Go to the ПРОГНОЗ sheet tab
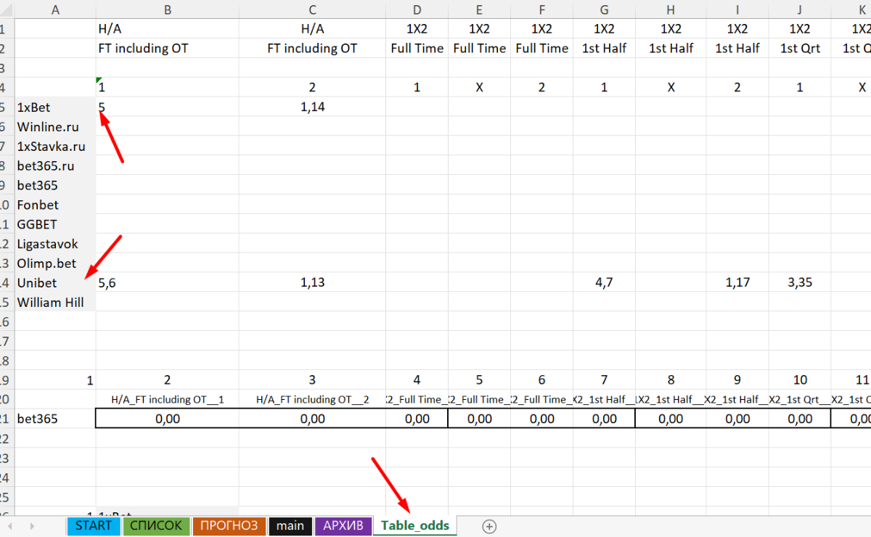Viewport: 871px width, 537px height. coord(229,526)
